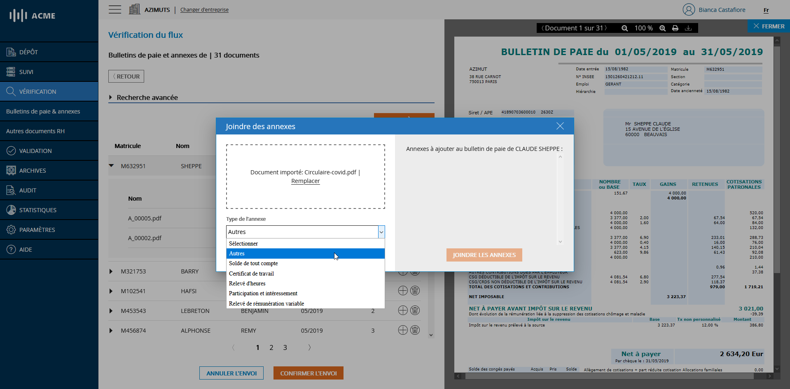Go to next document in viewer

[605, 28]
